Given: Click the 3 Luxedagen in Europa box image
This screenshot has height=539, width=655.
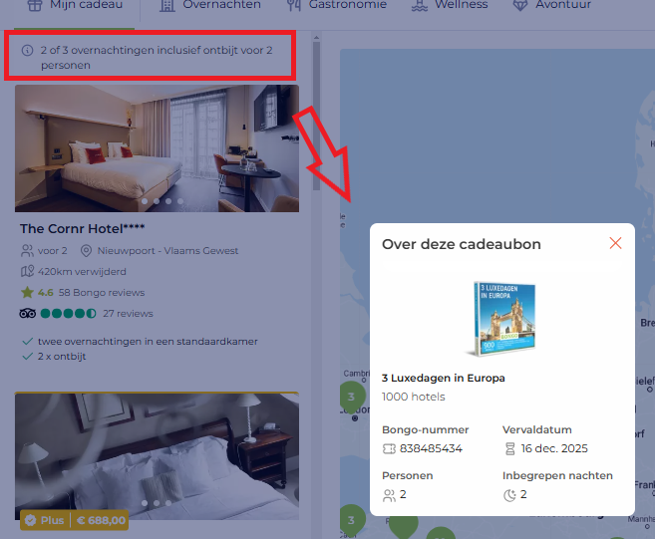Looking at the screenshot, I should (503, 319).
